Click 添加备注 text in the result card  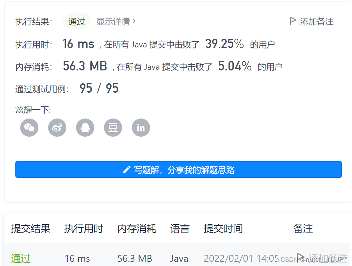(316, 22)
